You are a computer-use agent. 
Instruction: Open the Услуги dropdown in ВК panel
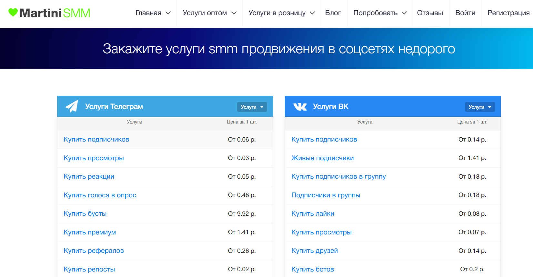point(480,107)
